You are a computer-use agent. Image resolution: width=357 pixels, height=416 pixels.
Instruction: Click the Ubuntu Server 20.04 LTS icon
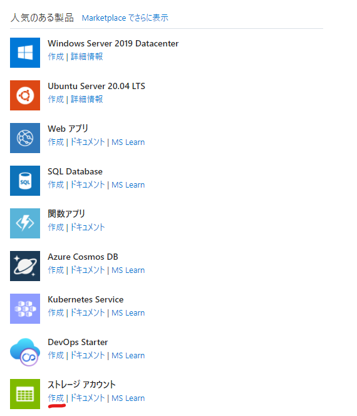tap(25, 95)
